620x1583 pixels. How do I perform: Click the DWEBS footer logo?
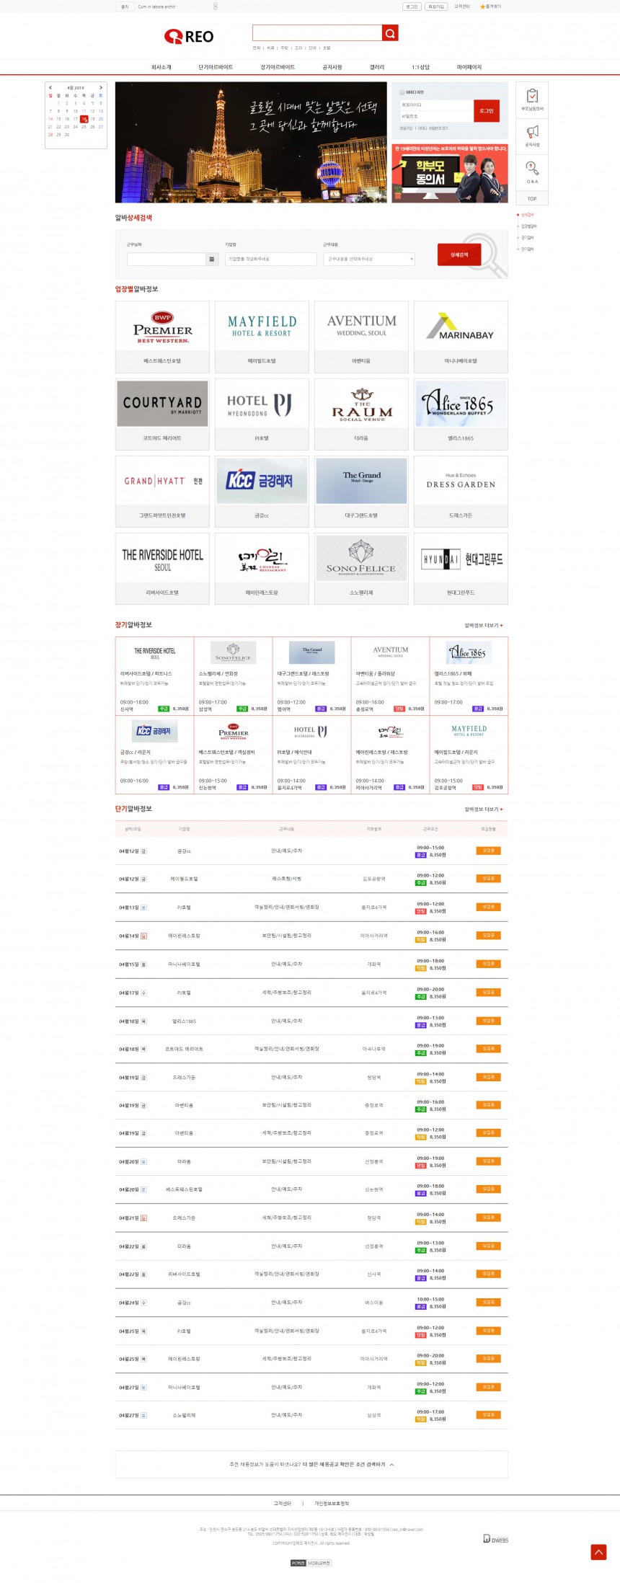(495, 1538)
